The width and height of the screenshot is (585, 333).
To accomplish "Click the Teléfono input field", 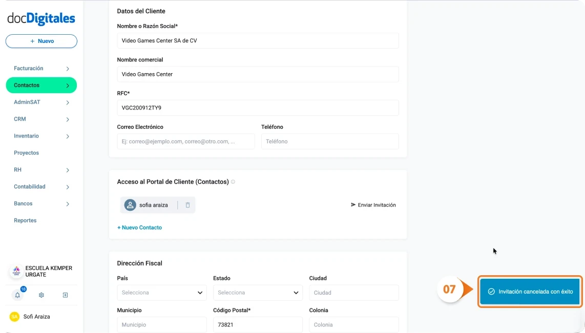I will point(329,141).
